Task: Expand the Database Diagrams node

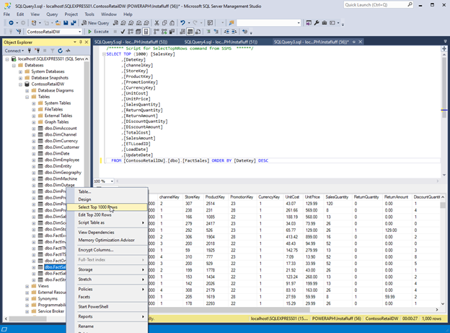Action: 27,90
